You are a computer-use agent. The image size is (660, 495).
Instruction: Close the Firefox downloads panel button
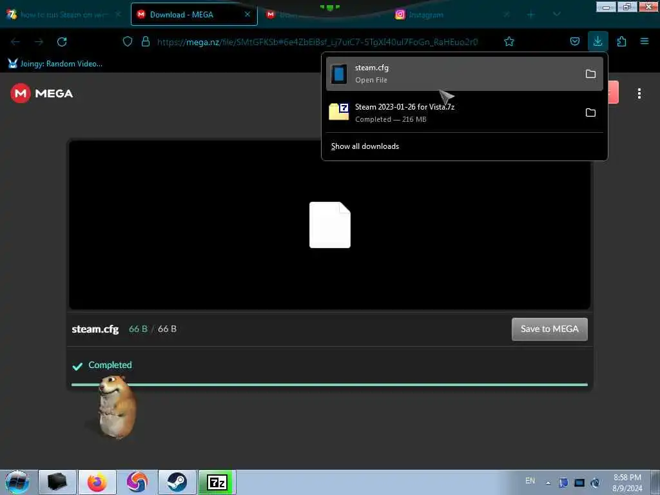[597, 41]
